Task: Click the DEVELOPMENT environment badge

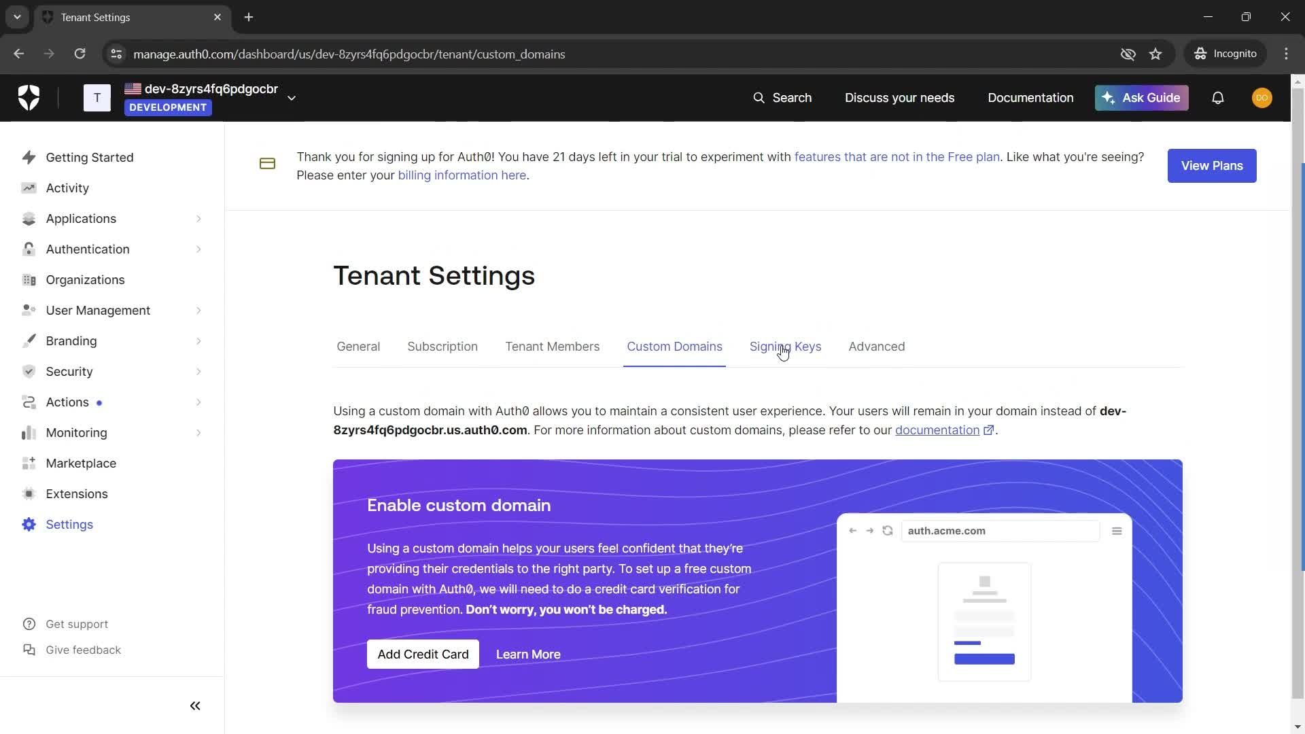Action: point(168,107)
